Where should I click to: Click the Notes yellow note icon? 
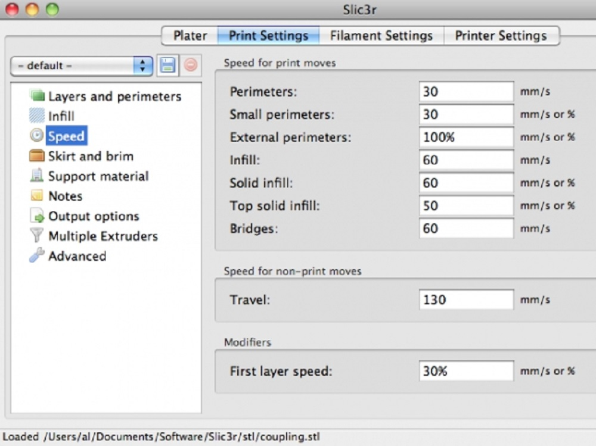pos(37,196)
